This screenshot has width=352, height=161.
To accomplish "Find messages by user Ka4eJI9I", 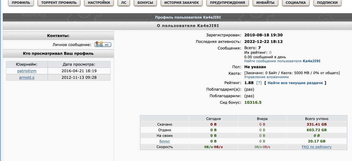I will [x=282, y=61].
